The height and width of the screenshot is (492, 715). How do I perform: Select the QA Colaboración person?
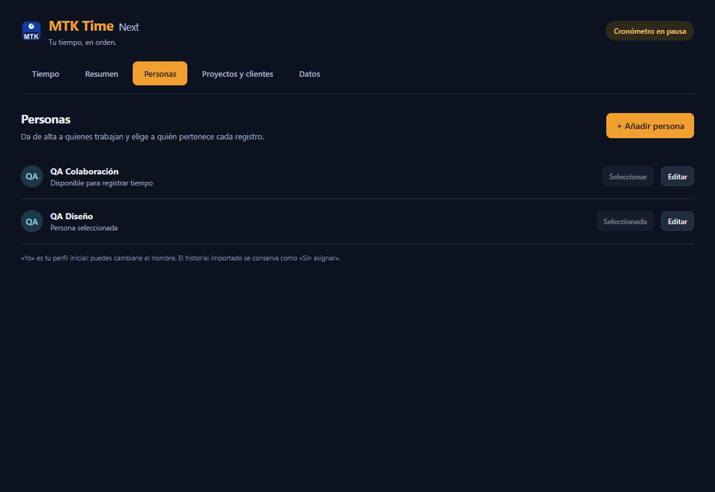pos(628,176)
